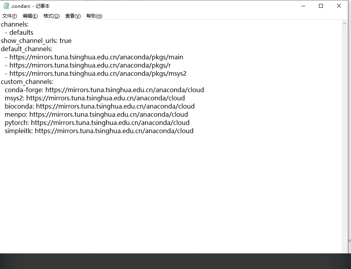Click the pkgs/main mirror URL line
Viewport: 351px width, 269px height.
(94, 57)
